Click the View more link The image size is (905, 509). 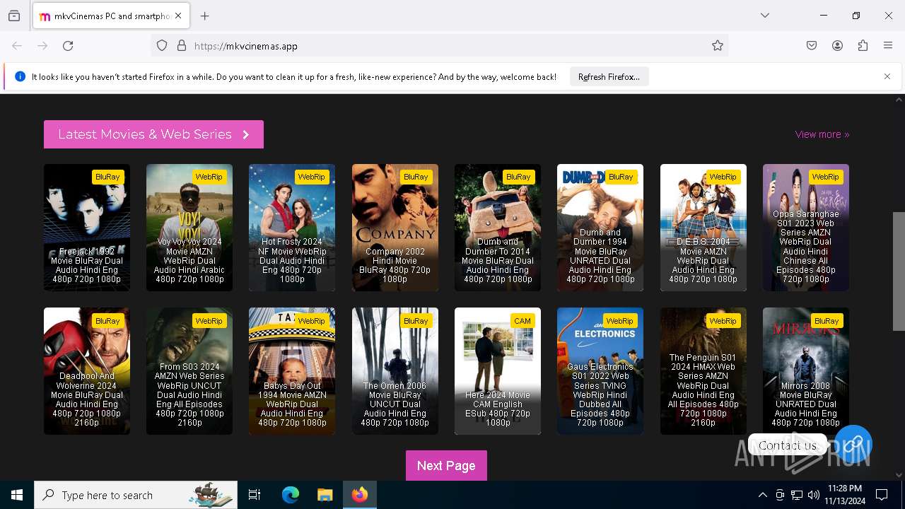point(822,134)
